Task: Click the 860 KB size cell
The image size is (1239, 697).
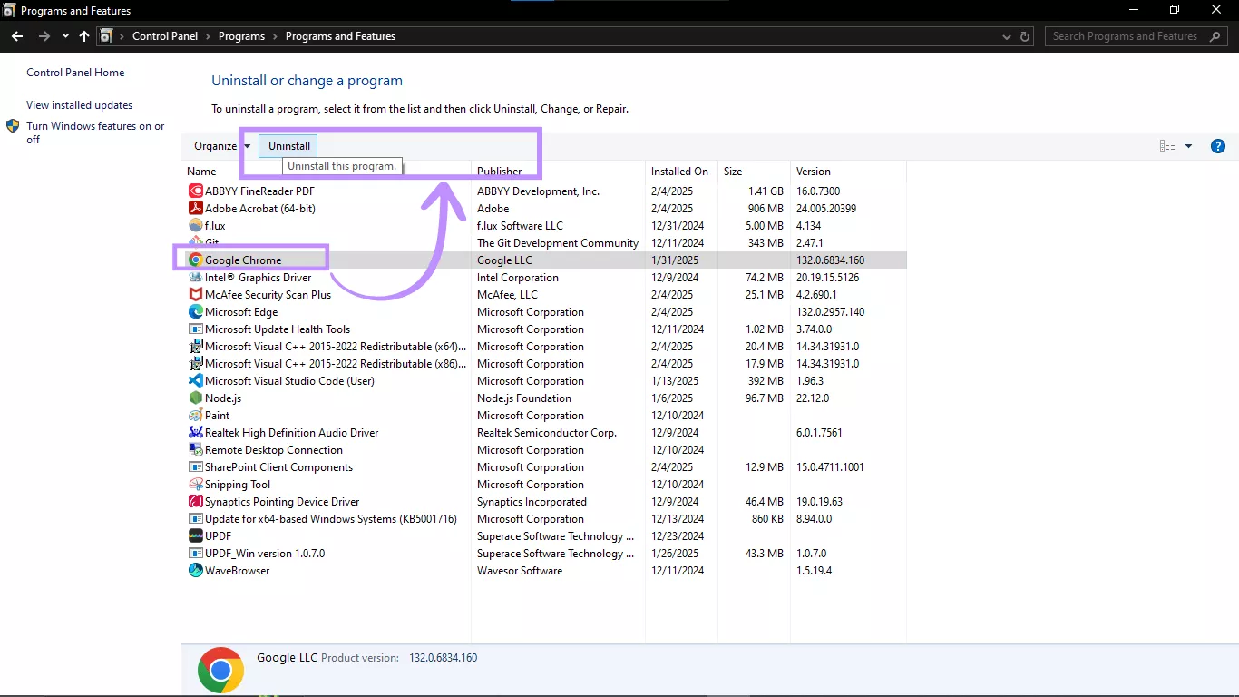Action: pos(767,519)
